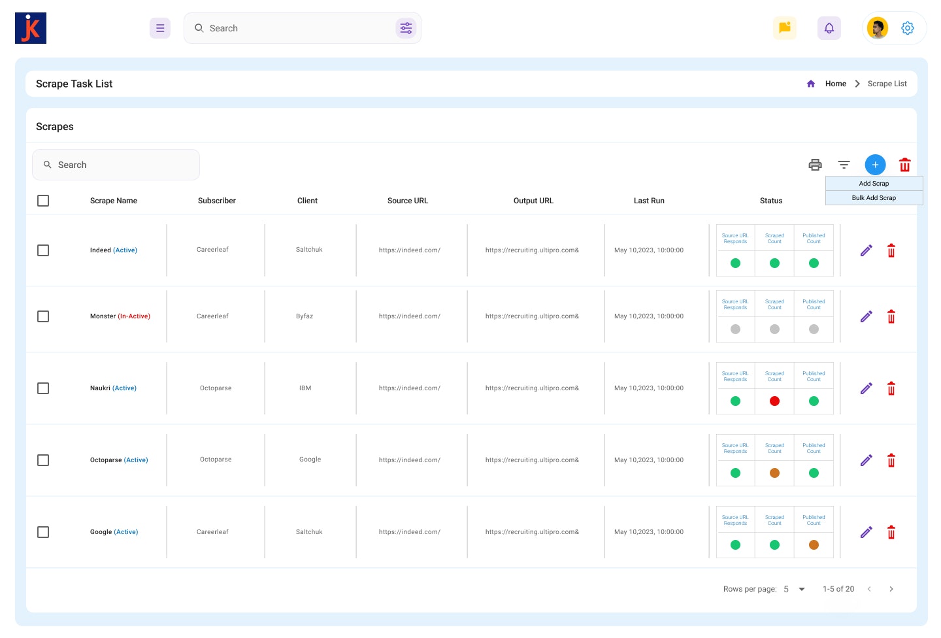Click the Byfaz client cell
Screen dimensions: 941x638
pos(305,316)
